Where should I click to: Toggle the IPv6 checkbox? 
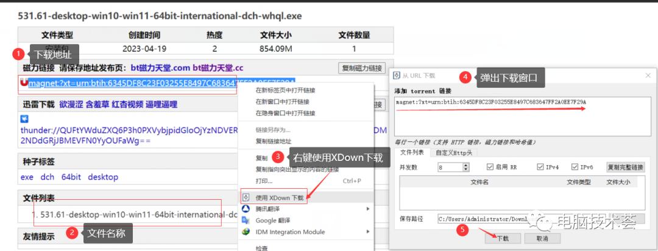point(575,167)
